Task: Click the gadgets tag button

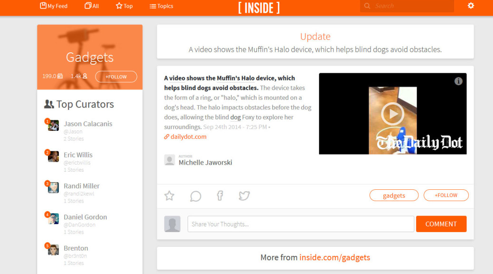Action: (x=394, y=195)
